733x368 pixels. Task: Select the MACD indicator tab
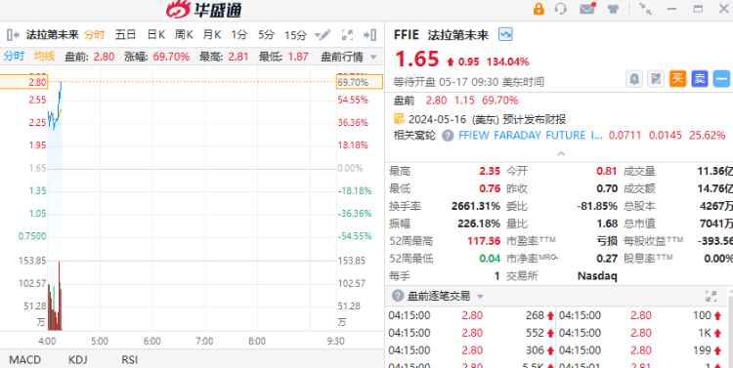click(25, 360)
